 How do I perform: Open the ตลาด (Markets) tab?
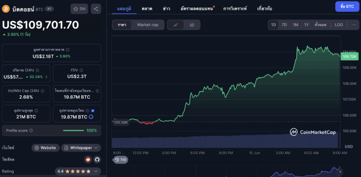click(x=147, y=8)
